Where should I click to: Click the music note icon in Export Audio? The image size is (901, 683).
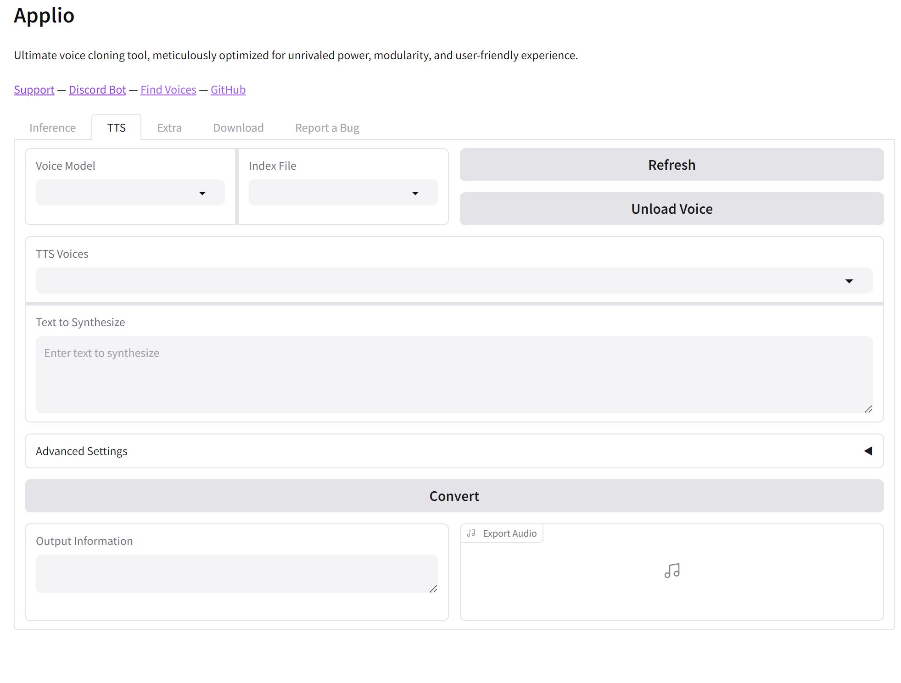tap(672, 571)
